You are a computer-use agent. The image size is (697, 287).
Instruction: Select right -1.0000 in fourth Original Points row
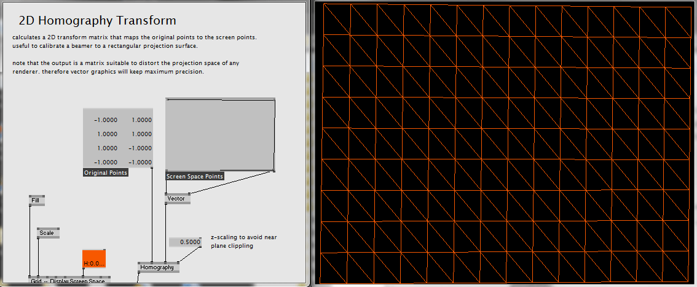tap(141, 162)
